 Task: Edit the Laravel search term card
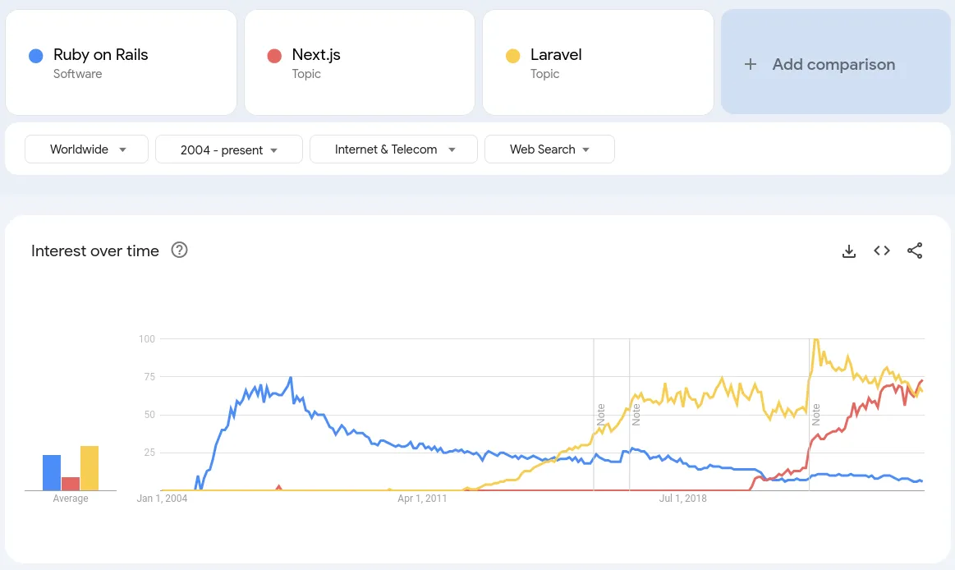[x=598, y=62]
